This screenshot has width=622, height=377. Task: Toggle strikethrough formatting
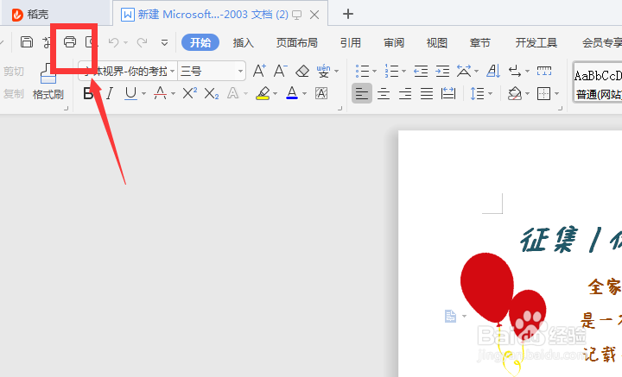[161, 93]
